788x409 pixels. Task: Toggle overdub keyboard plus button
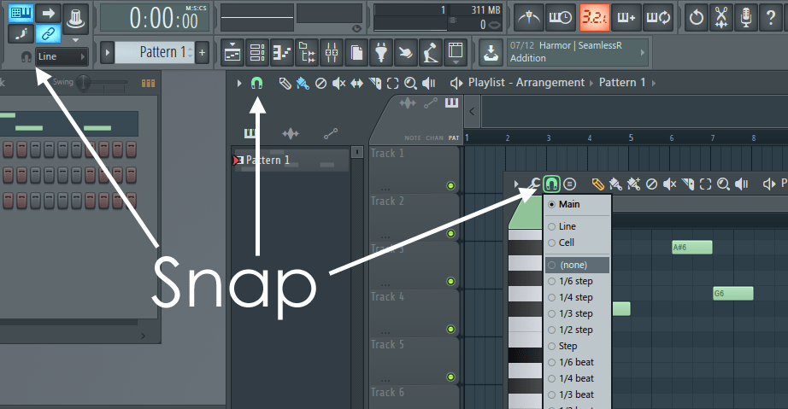[x=626, y=18]
